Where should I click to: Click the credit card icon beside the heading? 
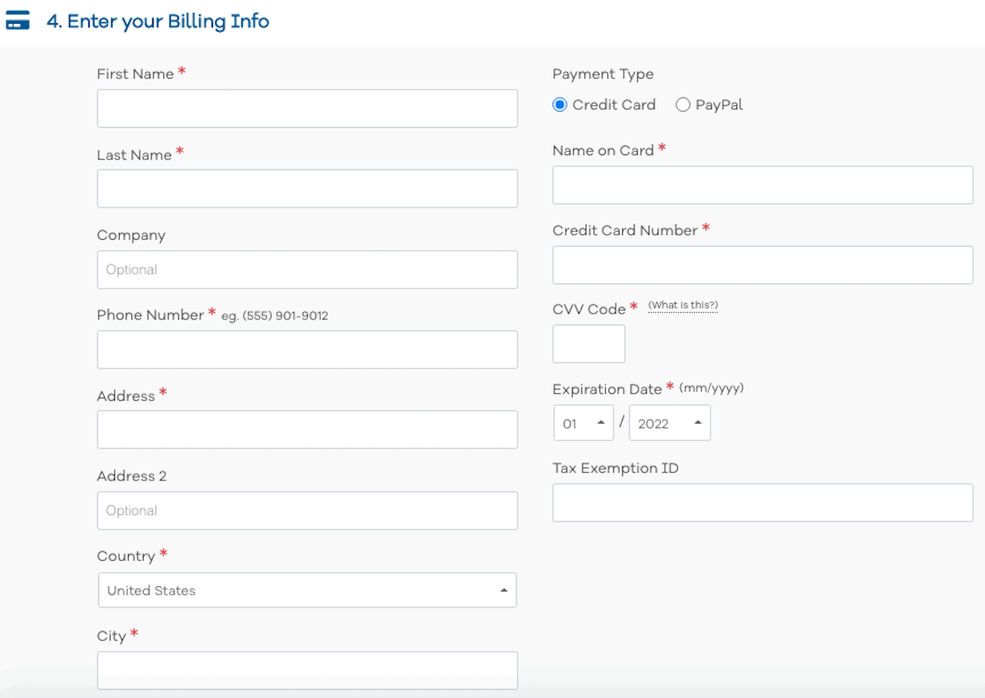point(18,19)
